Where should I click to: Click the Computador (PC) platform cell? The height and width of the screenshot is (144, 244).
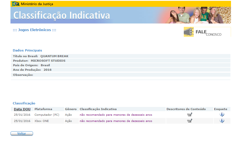[x=47, y=115]
